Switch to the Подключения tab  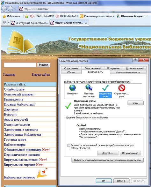click(93, 68)
